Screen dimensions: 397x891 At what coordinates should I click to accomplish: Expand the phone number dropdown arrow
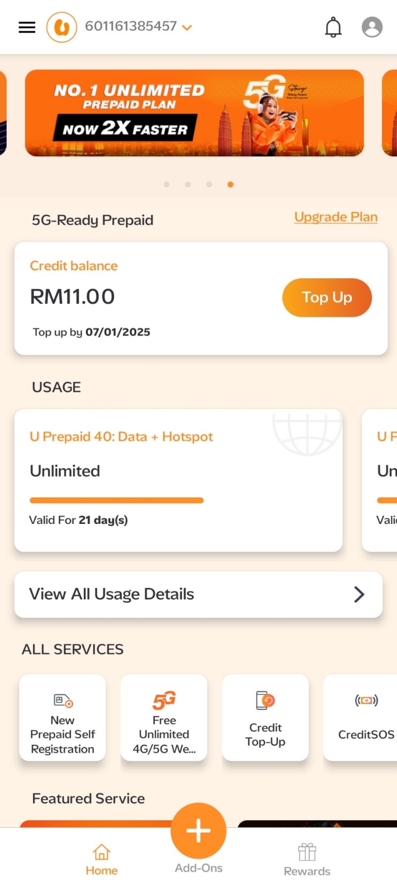(x=187, y=27)
